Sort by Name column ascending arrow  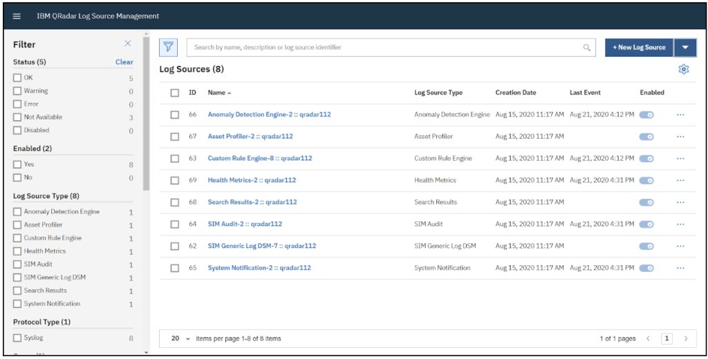(229, 93)
